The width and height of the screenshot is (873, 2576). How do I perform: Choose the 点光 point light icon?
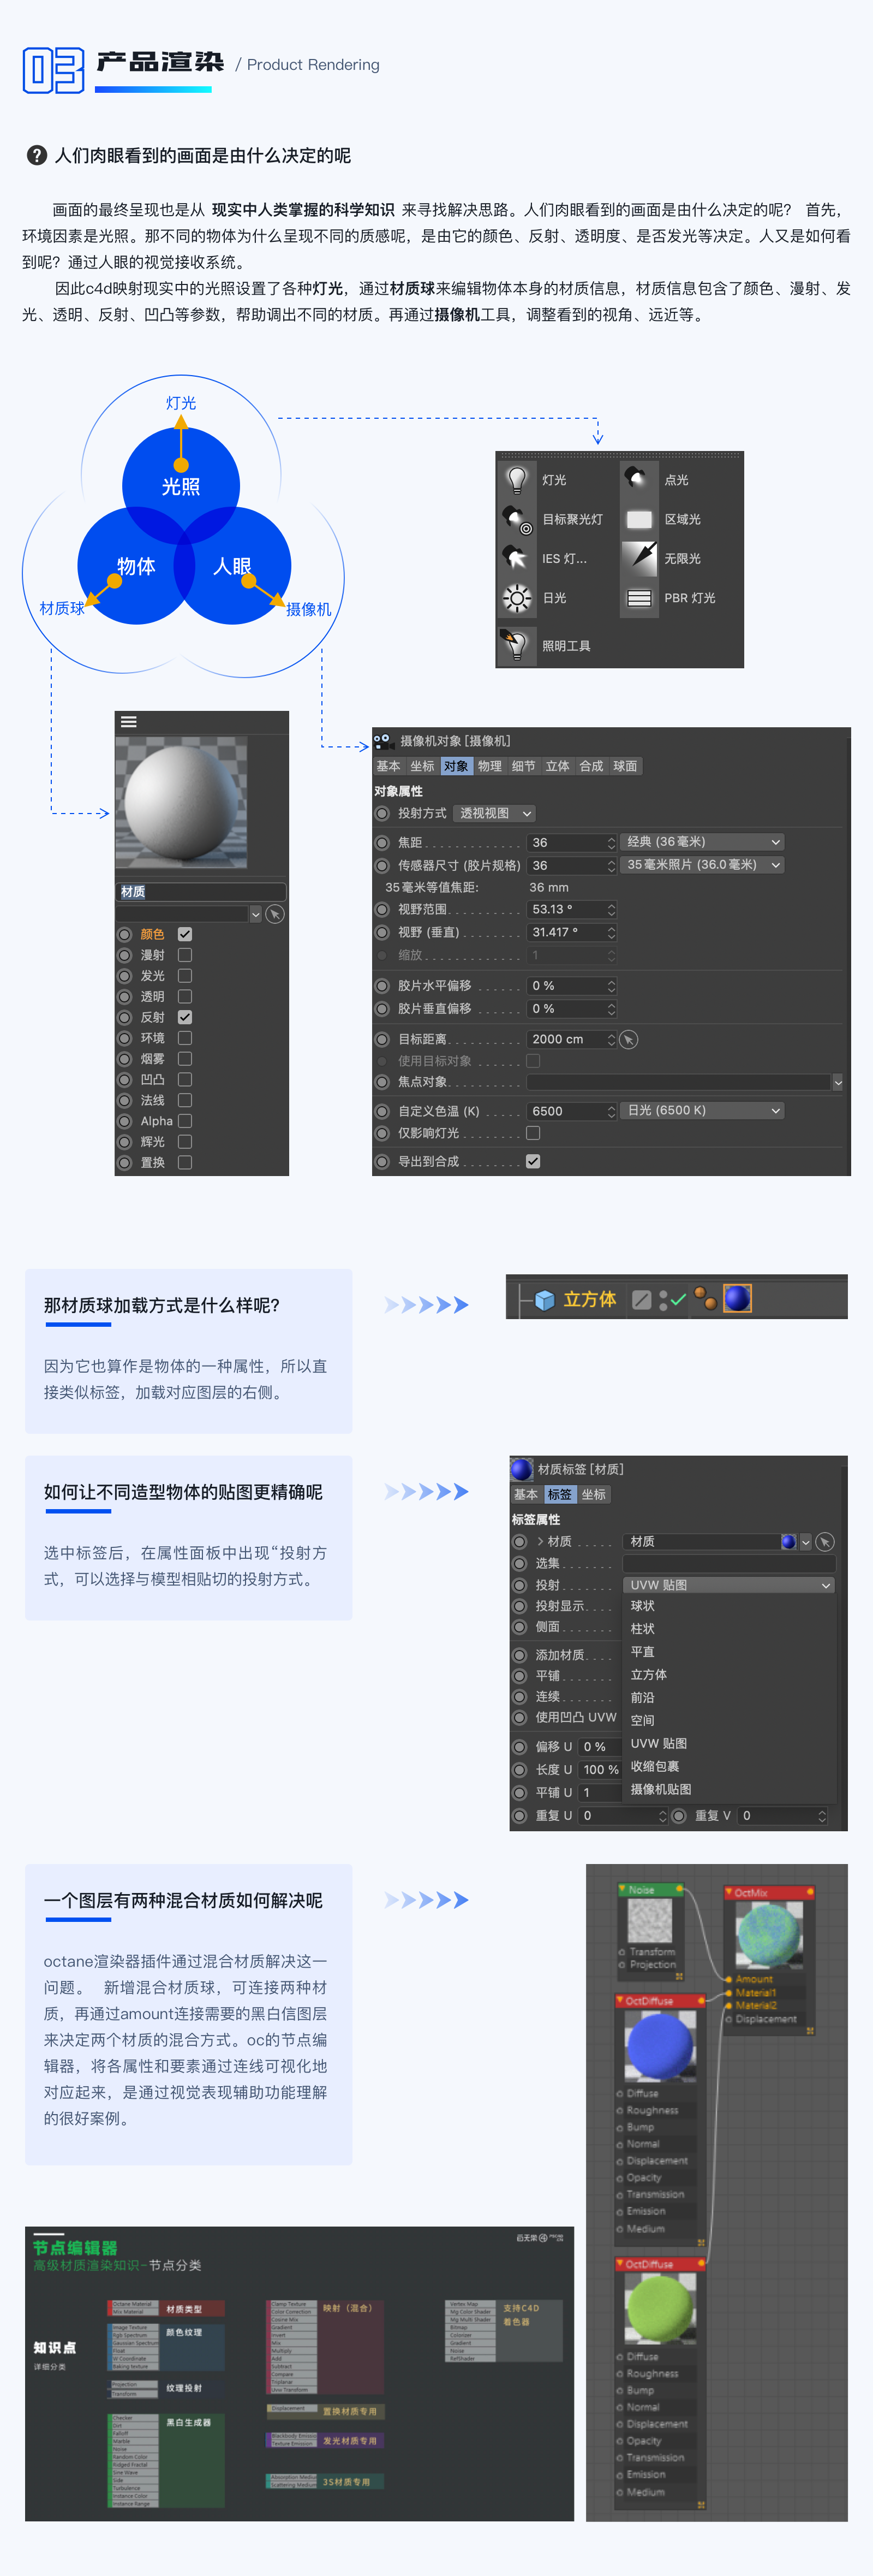pyautogui.click(x=638, y=480)
